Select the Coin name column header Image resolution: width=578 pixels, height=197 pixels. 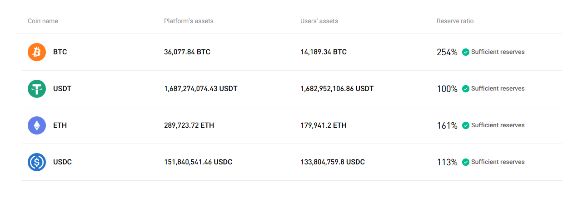(43, 21)
